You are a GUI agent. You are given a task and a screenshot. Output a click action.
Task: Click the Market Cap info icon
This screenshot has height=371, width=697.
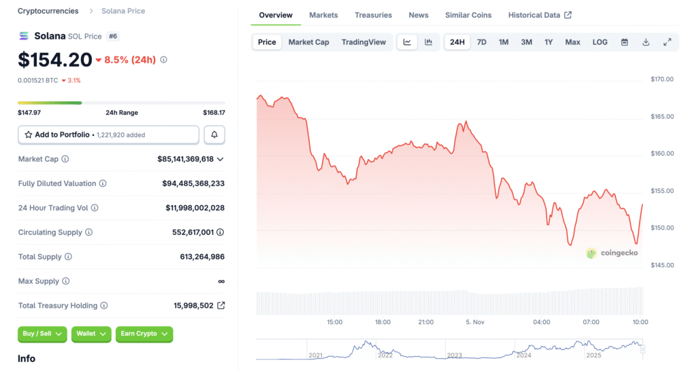click(65, 159)
